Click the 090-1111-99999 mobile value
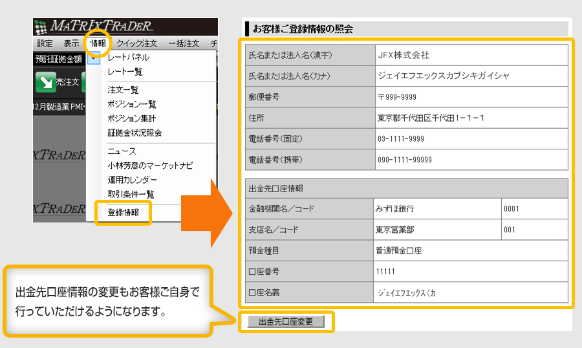The width and height of the screenshot is (582, 348). click(405, 160)
